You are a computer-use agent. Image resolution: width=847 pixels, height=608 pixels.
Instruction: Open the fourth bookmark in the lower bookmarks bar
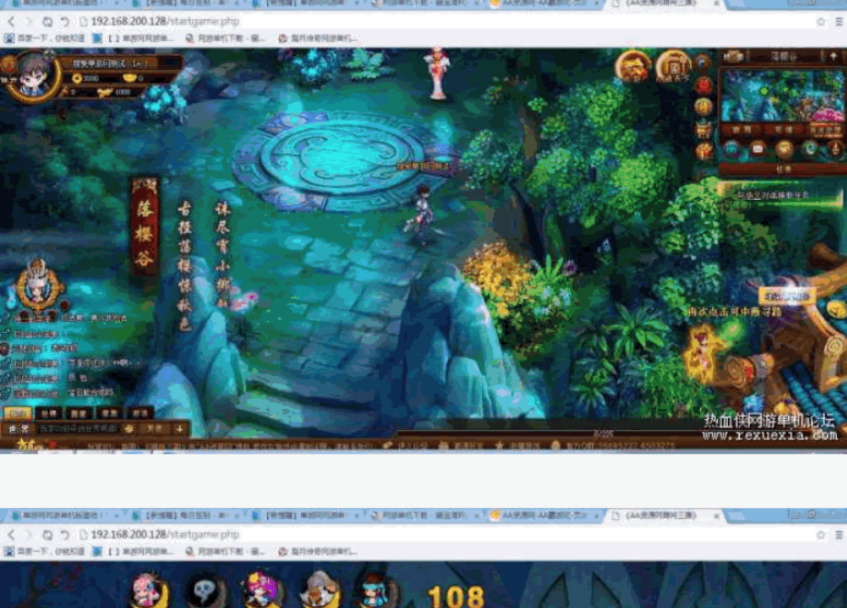318,551
